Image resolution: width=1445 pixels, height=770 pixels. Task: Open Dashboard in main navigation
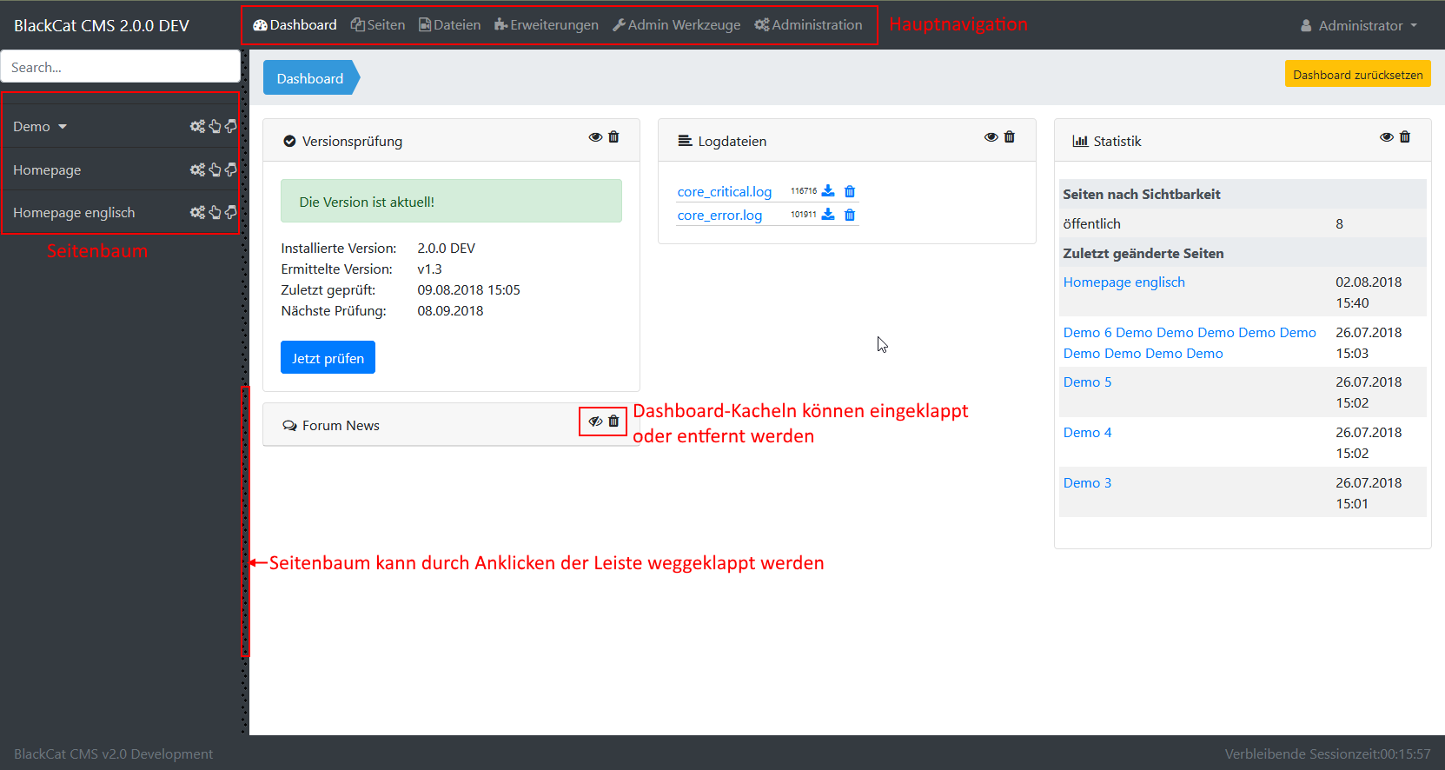[x=295, y=25]
